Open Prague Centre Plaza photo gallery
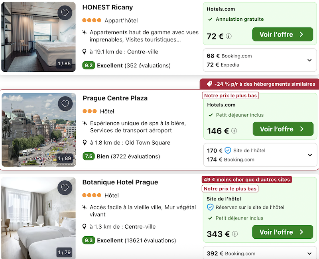 (x=39, y=129)
